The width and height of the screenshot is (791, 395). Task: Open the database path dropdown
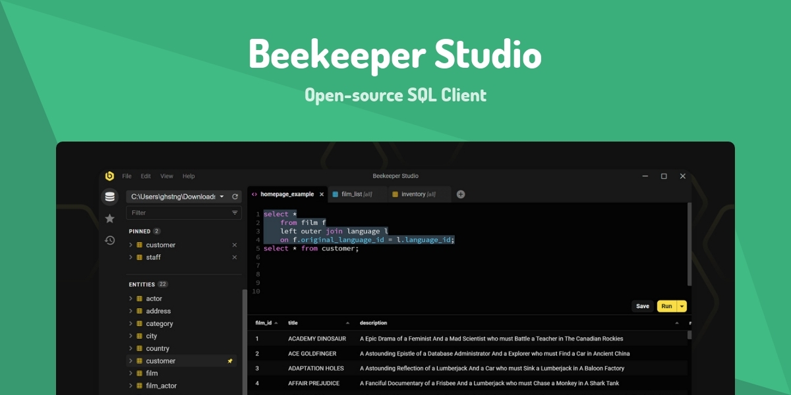[x=221, y=196]
